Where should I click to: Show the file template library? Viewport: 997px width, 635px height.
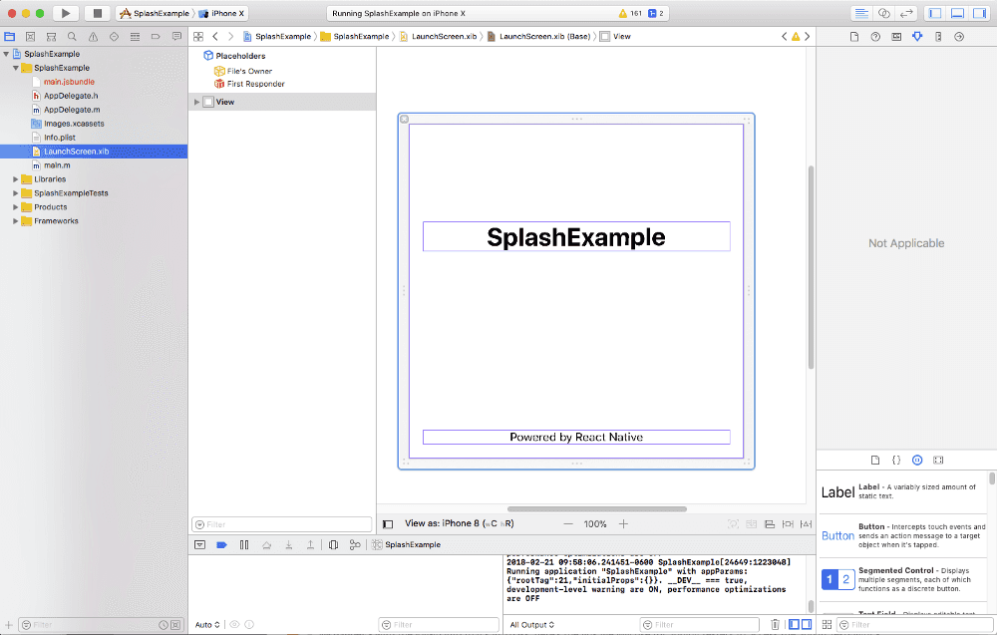point(875,461)
